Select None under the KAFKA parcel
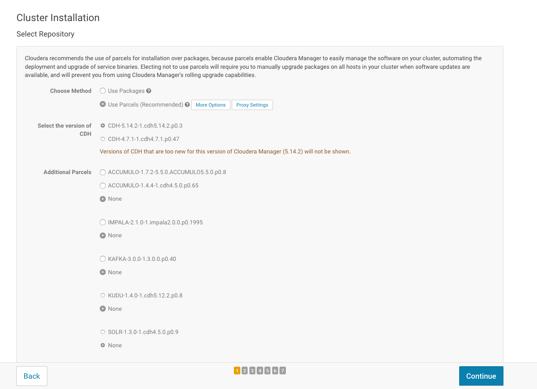 (x=103, y=272)
